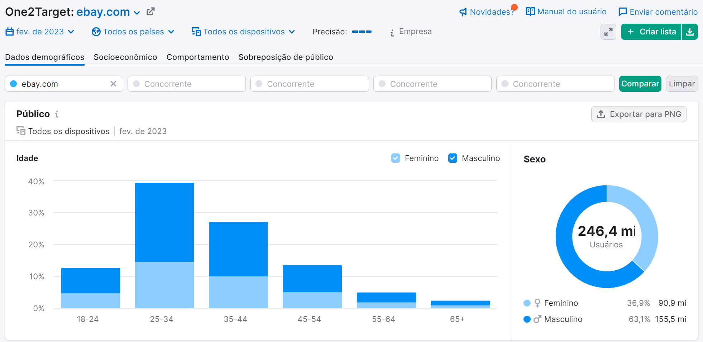Click the 36,9% Feminino value
The height and width of the screenshot is (342, 703).
[x=638, y=303]
